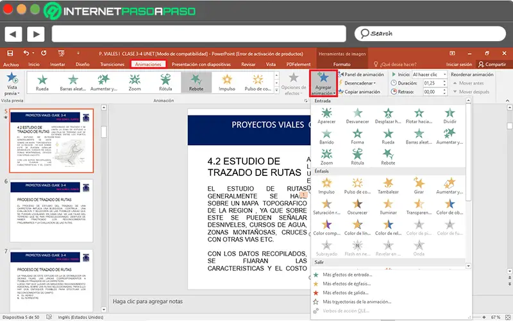
Task: Choose the Saturación emphasis effect
Action: 326,207
